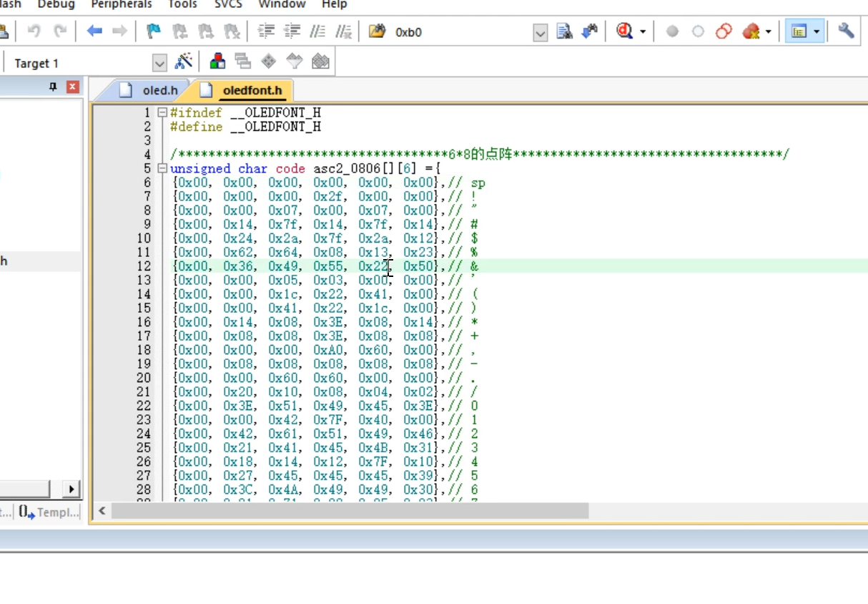Clear all bookmarks icon
Image resolution: width=868 pixels, height=604 pixels.
231,31
